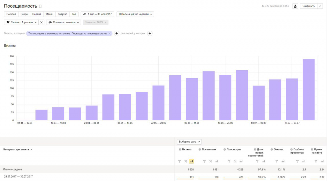The image size is (327, 181).
Task: Open help icon next to Просмотры header
Action: [x=224, y=149]
